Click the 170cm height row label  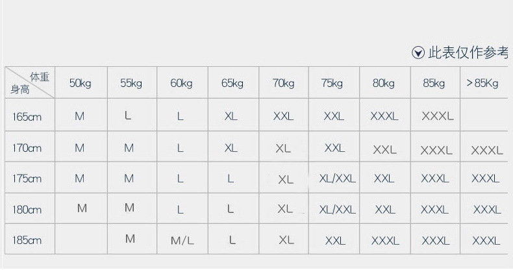pyautogui.click(x=27, y=148)
